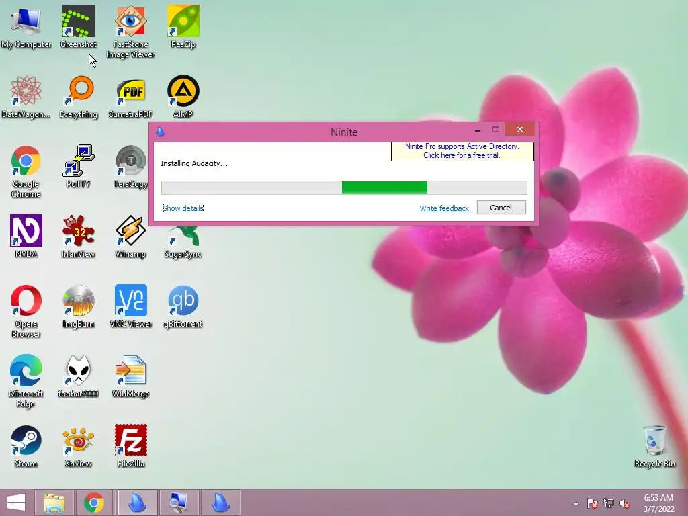Click the Installing Audacity status text
The image size is (688, 516).
click(x=194, y=163)
